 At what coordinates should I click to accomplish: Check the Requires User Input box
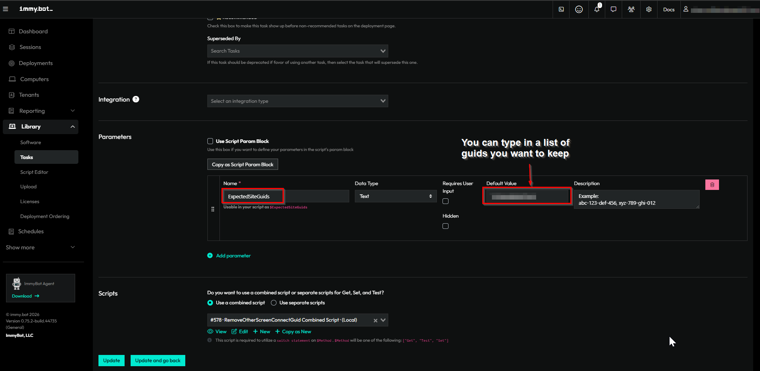pyautogui.click(x=445, y=201)
